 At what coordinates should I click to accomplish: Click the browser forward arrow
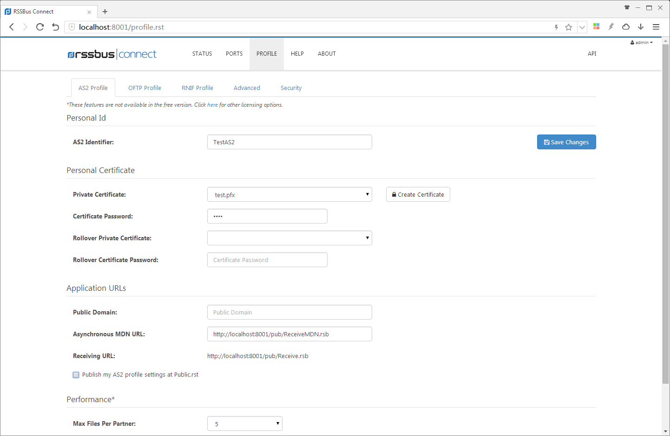pyautogui.click(x=25, y=27)
